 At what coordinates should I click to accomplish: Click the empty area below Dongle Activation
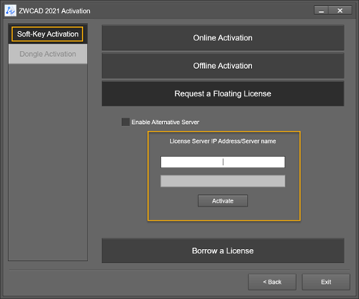(x=48, y=162)
